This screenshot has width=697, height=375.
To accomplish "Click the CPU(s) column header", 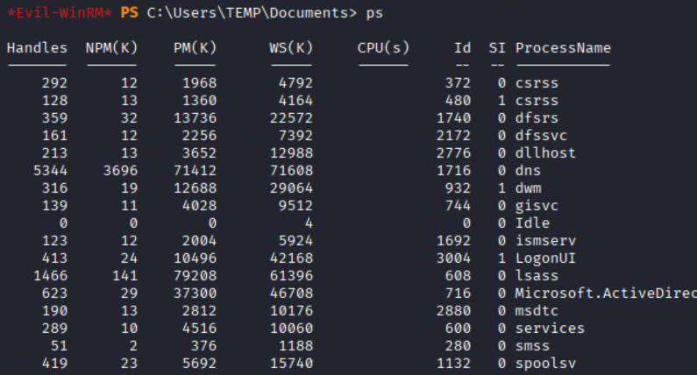I will pos(383,48).
